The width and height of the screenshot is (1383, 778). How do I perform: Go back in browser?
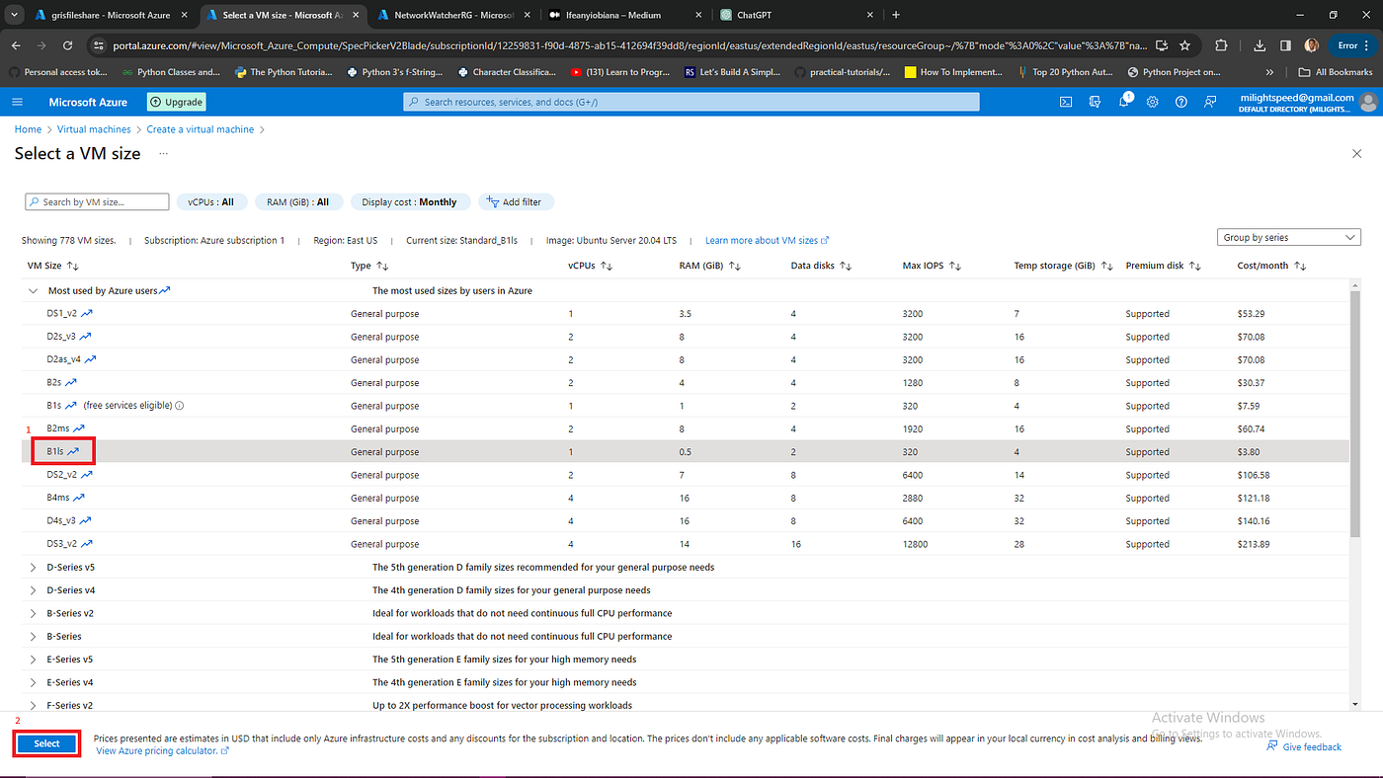pos(18,45)
